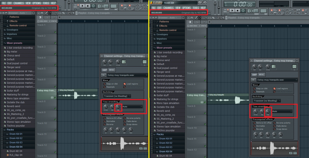
Task: Click the Play button in the left window
Action: (83, 6)
